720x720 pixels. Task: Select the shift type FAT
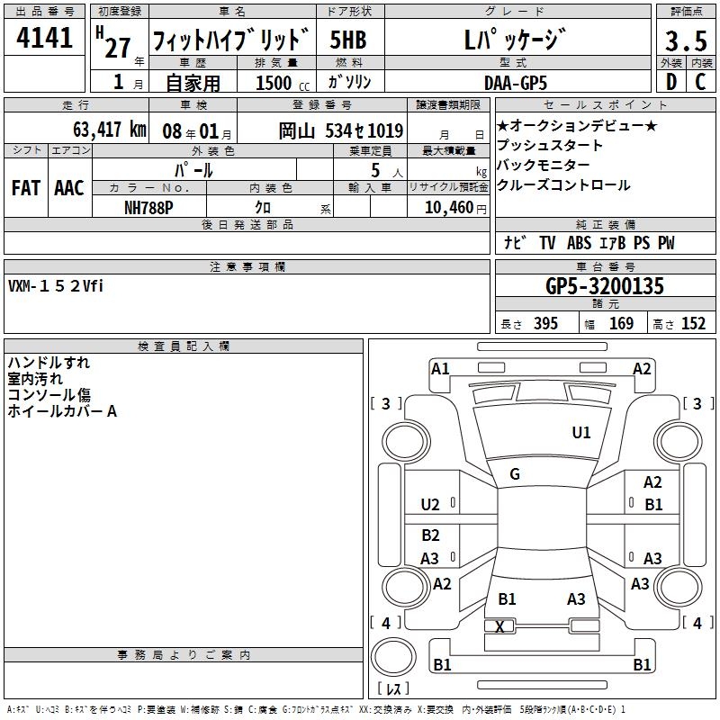[x=26, y=188]
